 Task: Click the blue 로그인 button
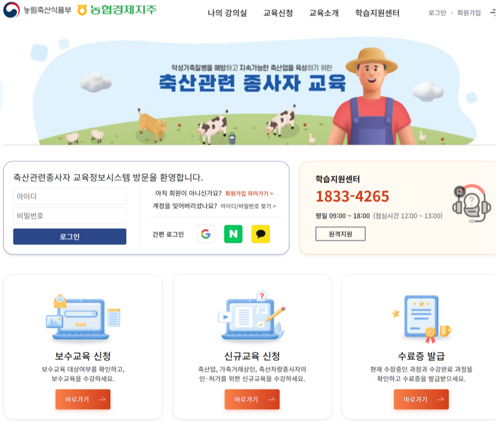pos(70,237)
